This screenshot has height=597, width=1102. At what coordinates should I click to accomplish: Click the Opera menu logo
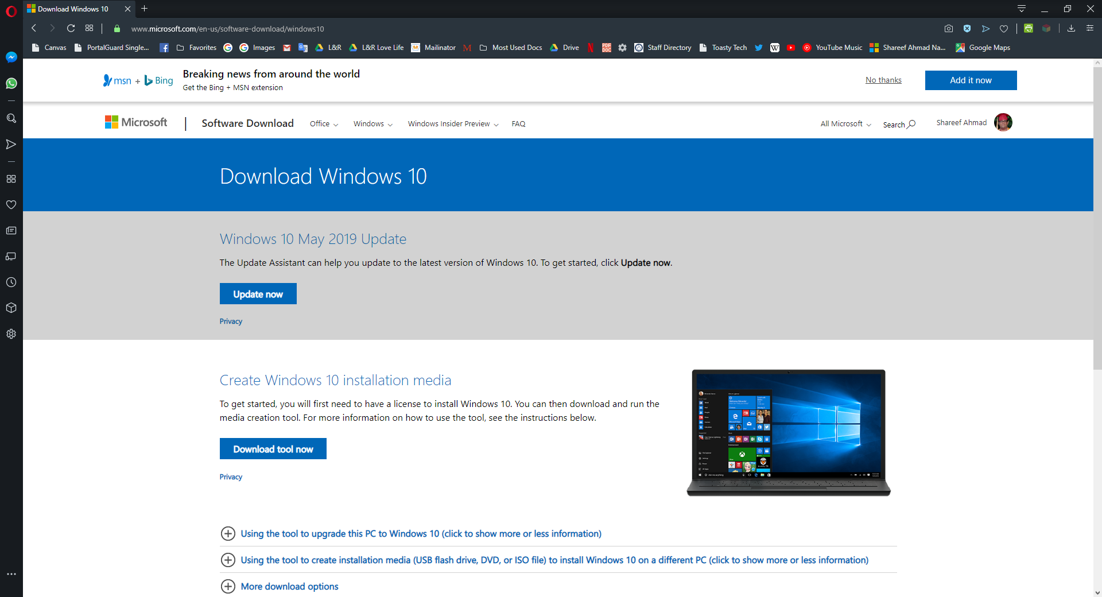click(x=11, y=11)
